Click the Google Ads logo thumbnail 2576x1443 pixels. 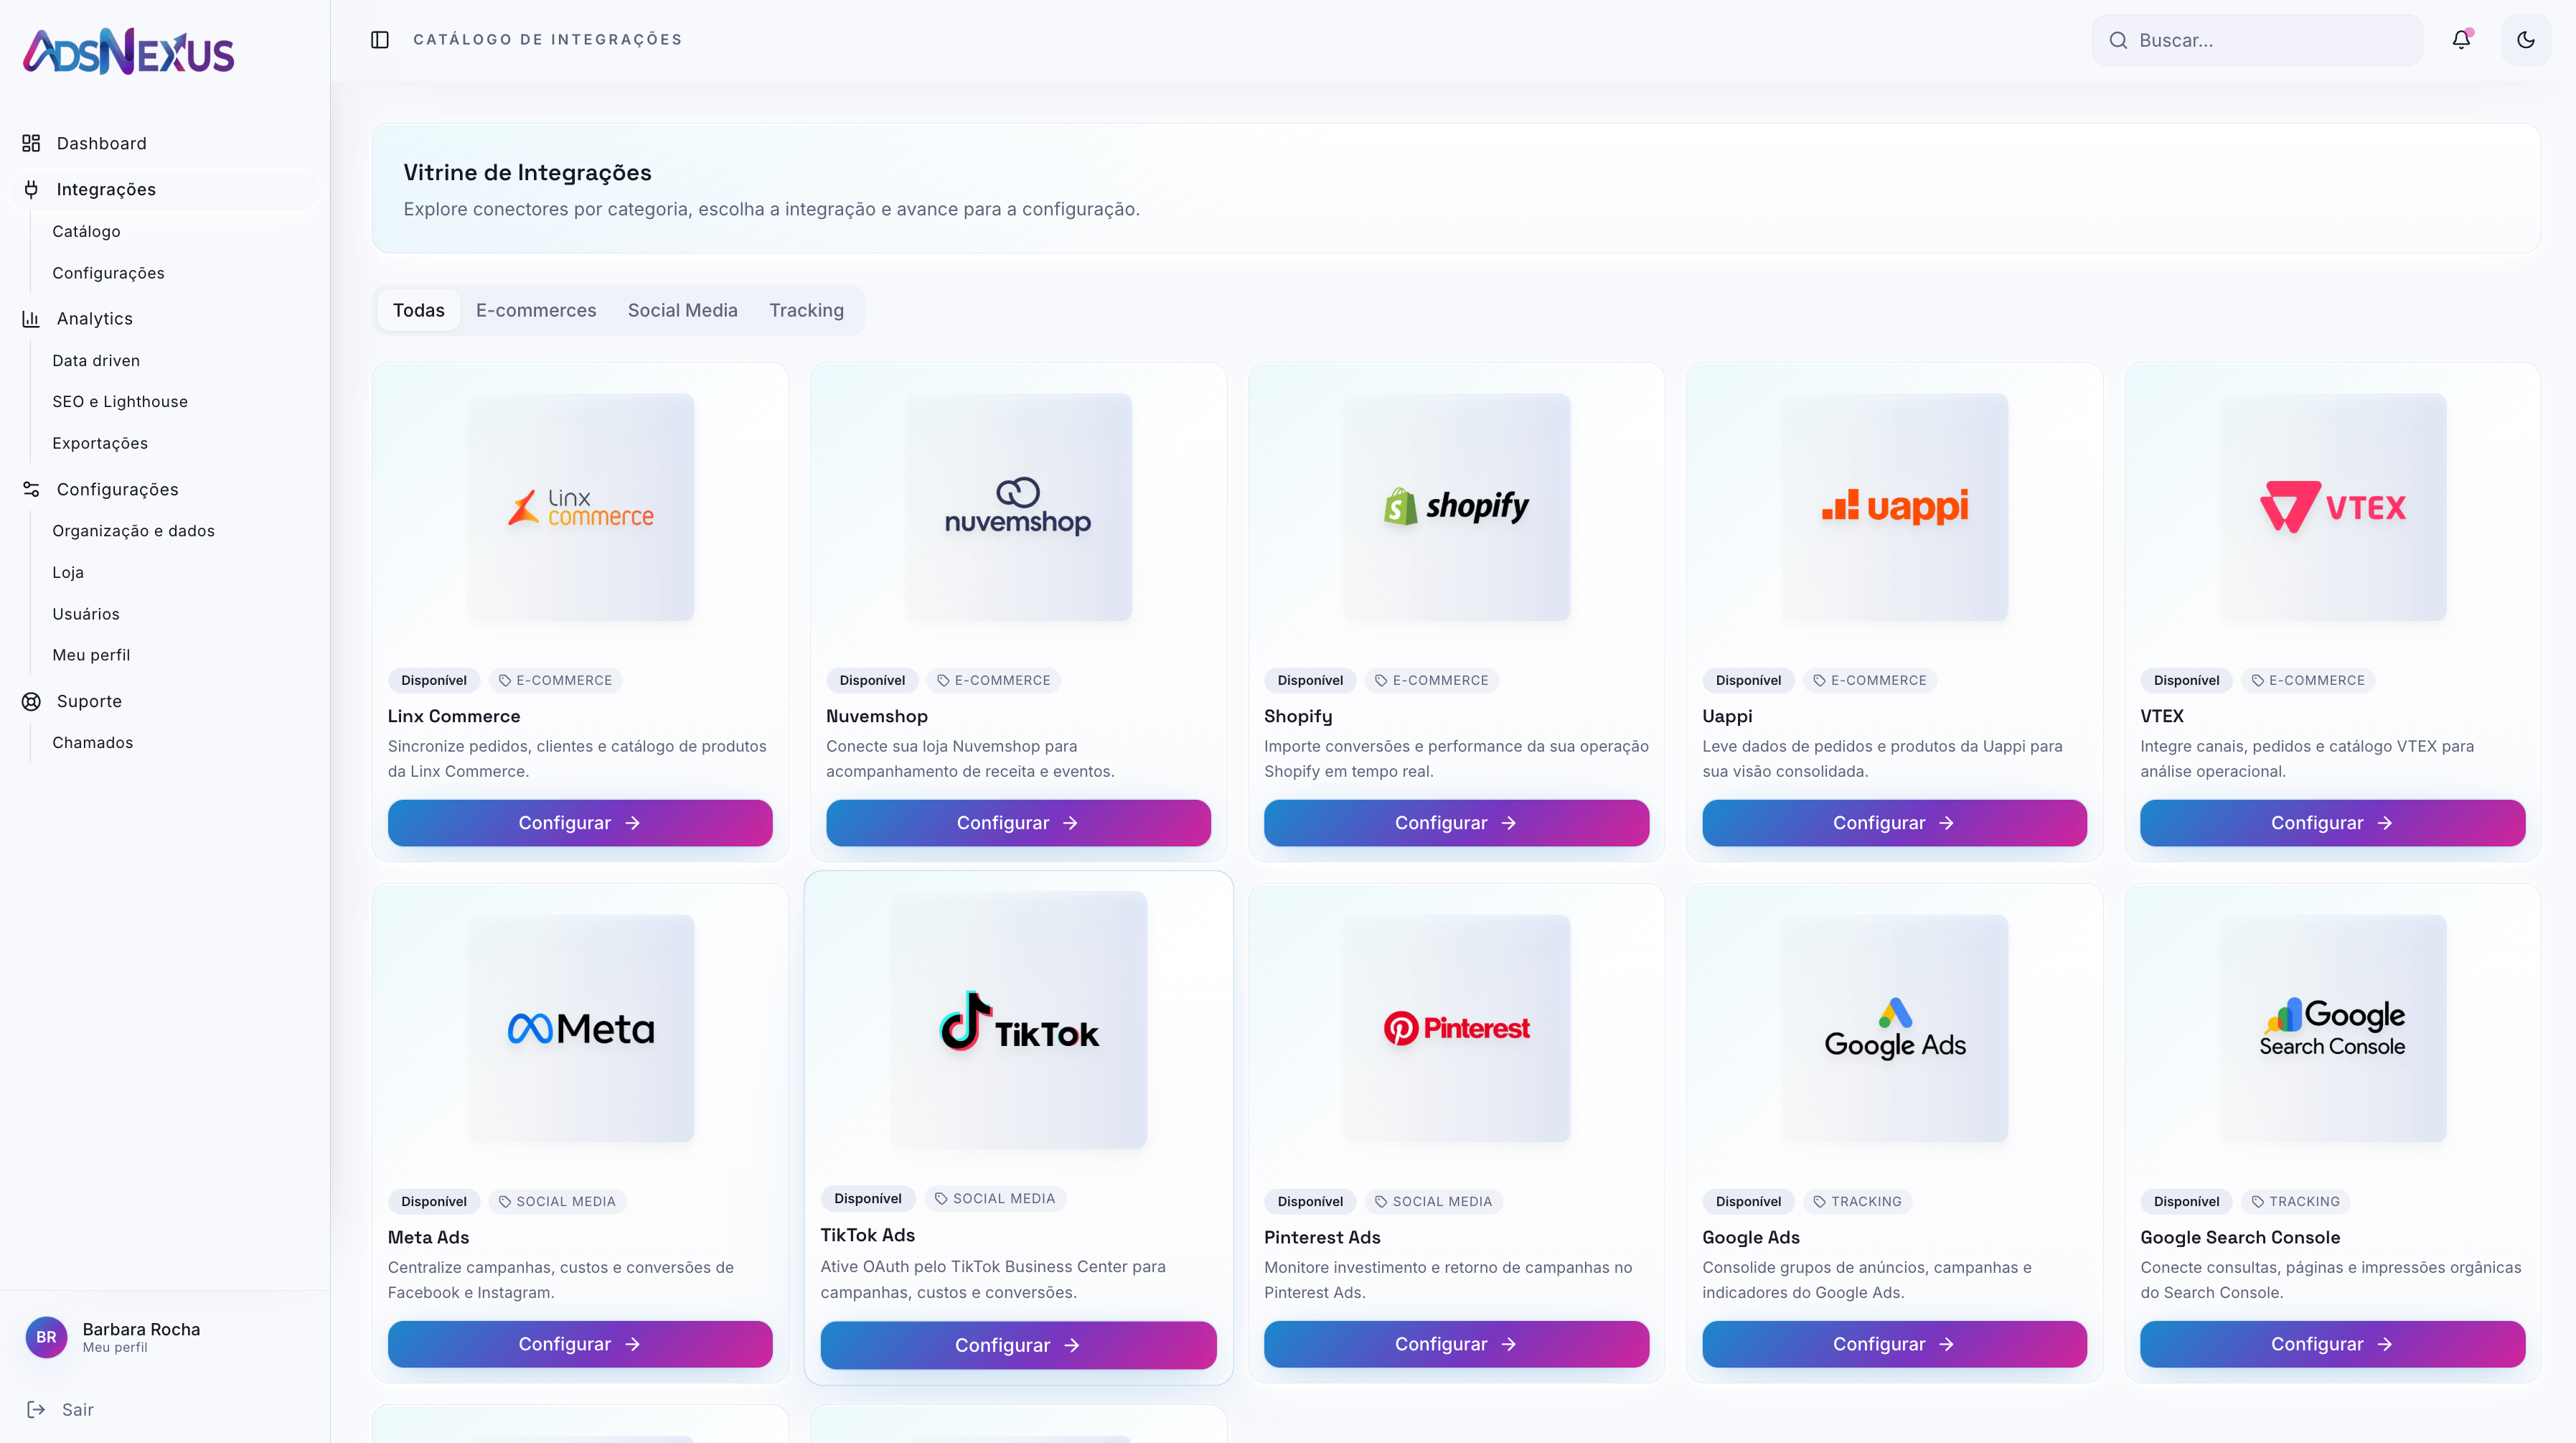click(x=1894, y=1029)
